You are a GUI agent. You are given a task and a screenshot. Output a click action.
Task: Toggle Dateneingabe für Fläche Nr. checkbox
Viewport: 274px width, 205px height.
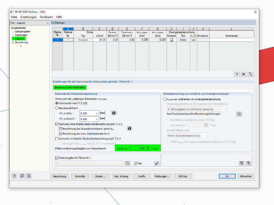point(57,158)
